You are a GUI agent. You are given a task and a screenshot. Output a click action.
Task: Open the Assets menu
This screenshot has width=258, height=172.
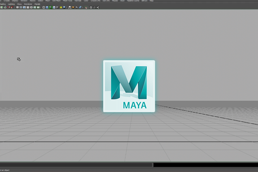33,1
